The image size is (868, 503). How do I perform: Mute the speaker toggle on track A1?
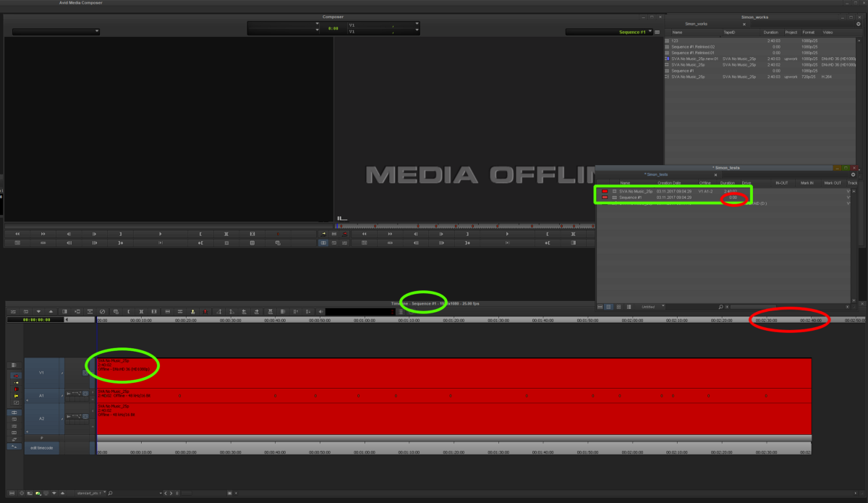69,393
